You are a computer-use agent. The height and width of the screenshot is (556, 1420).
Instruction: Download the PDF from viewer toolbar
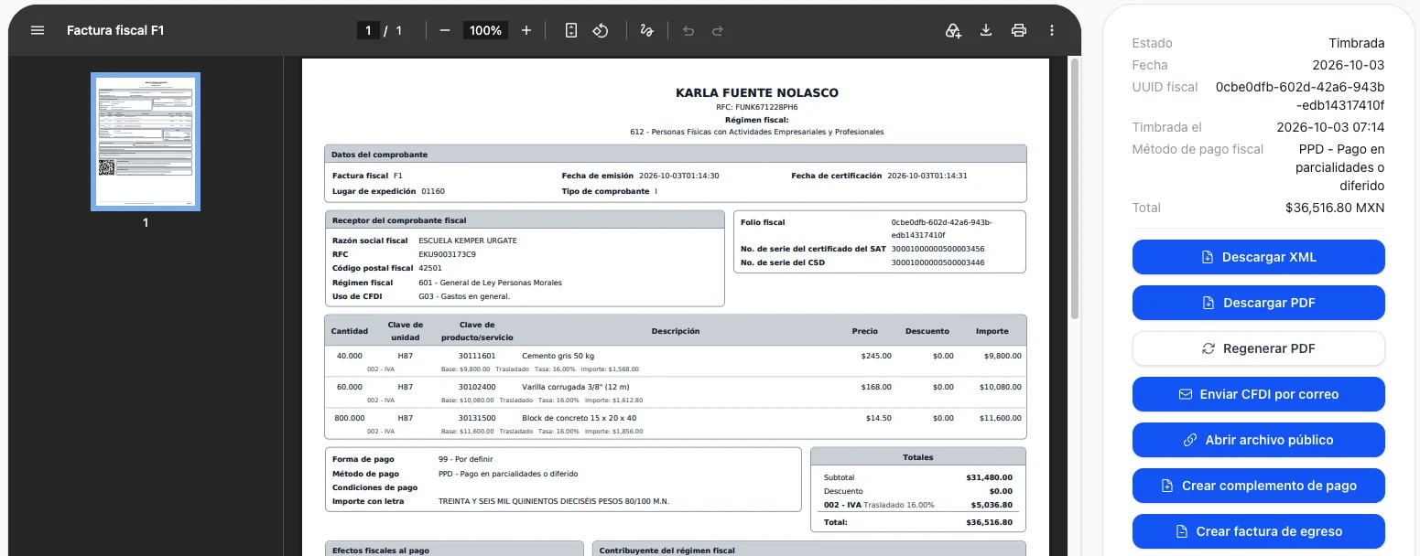tap(986, 30)
